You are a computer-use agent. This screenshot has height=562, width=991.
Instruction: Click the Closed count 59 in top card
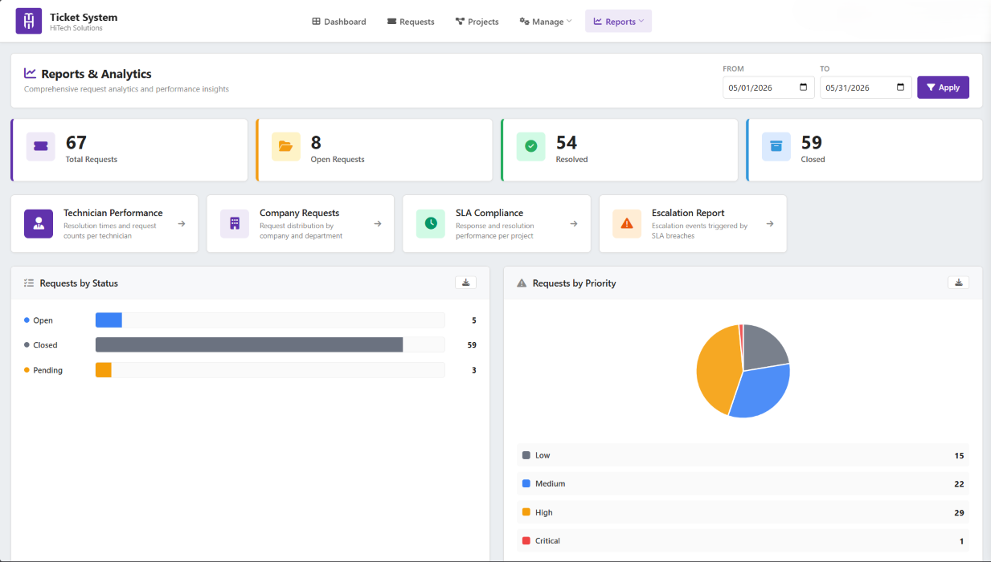click(x=812, y=143)
